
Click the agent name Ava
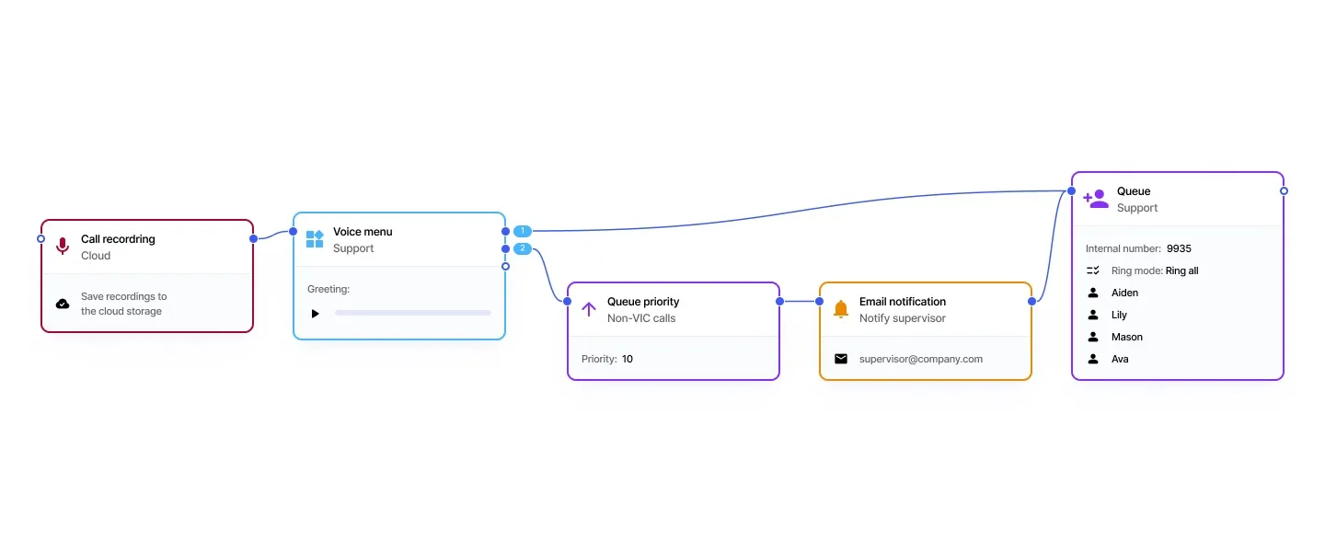(x=1120, y=359)
